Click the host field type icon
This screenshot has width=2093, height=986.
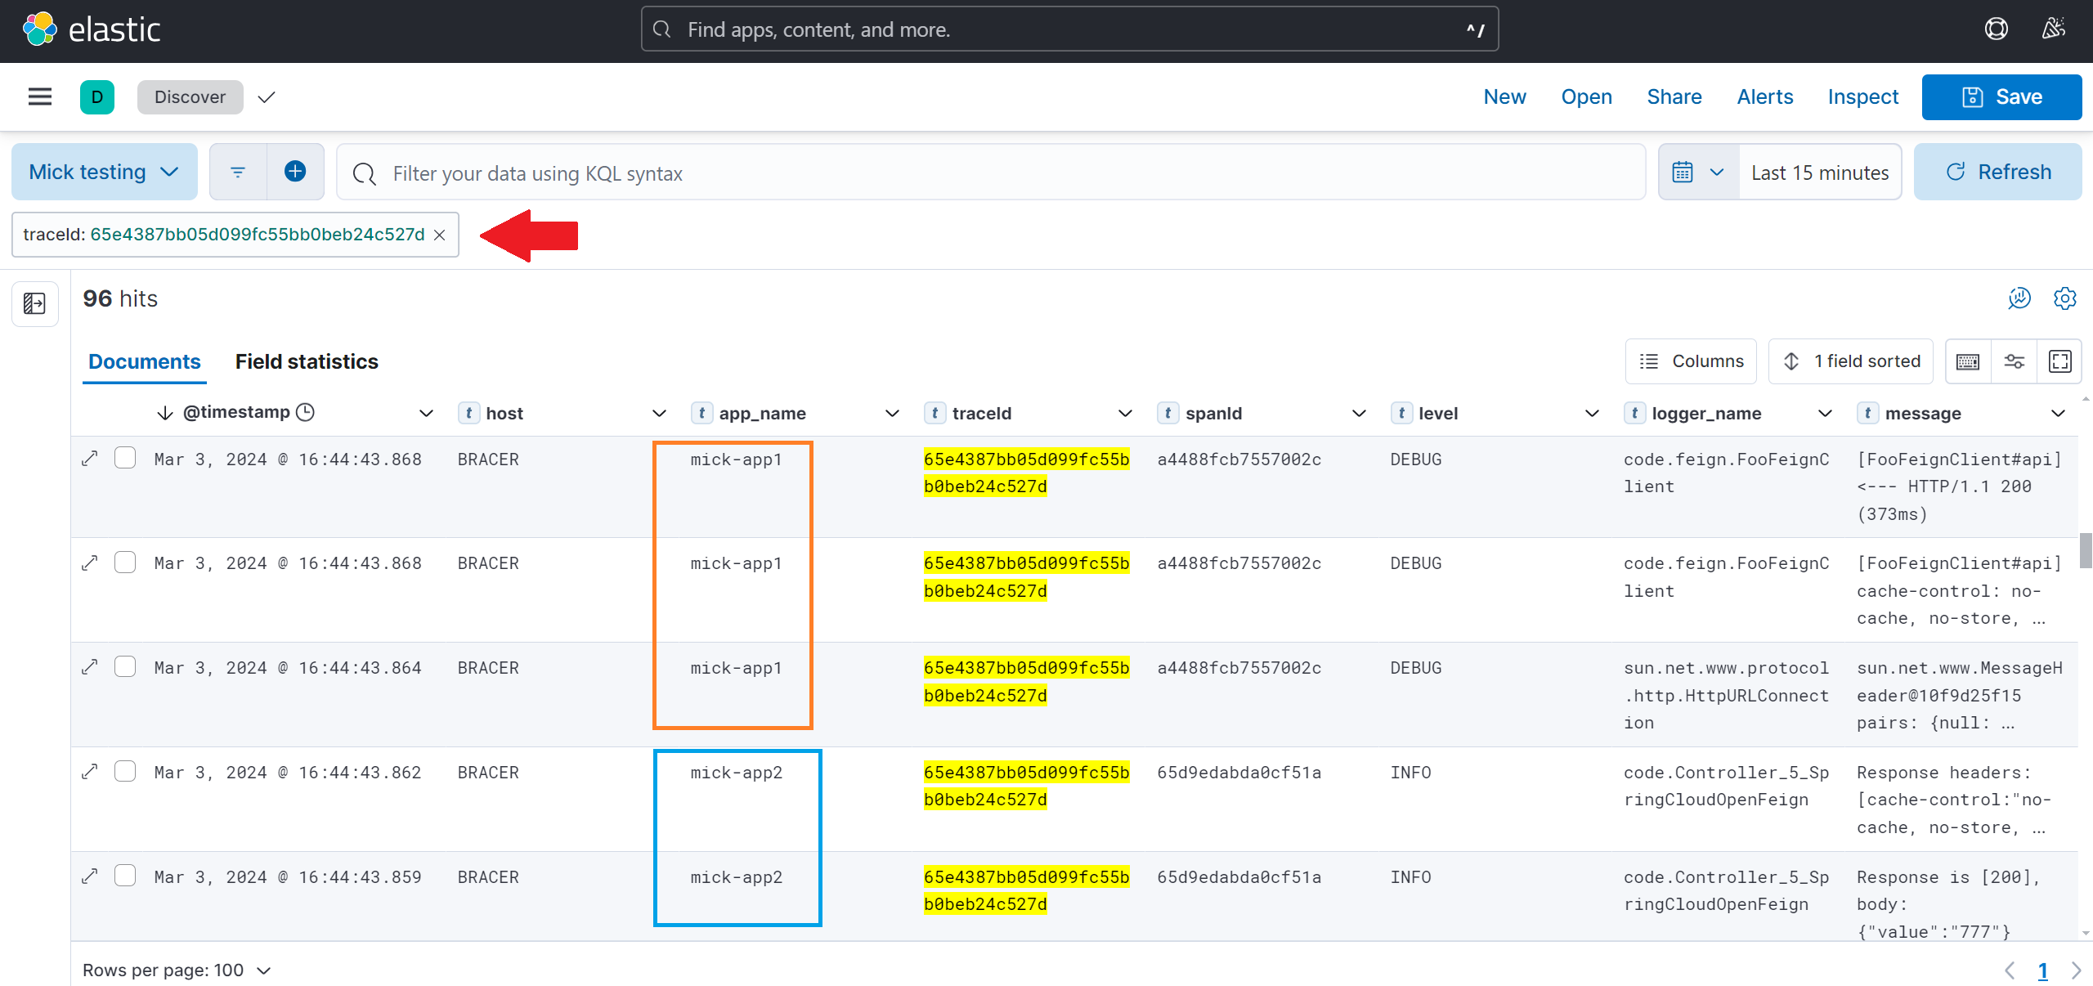[x=468, y=413]
